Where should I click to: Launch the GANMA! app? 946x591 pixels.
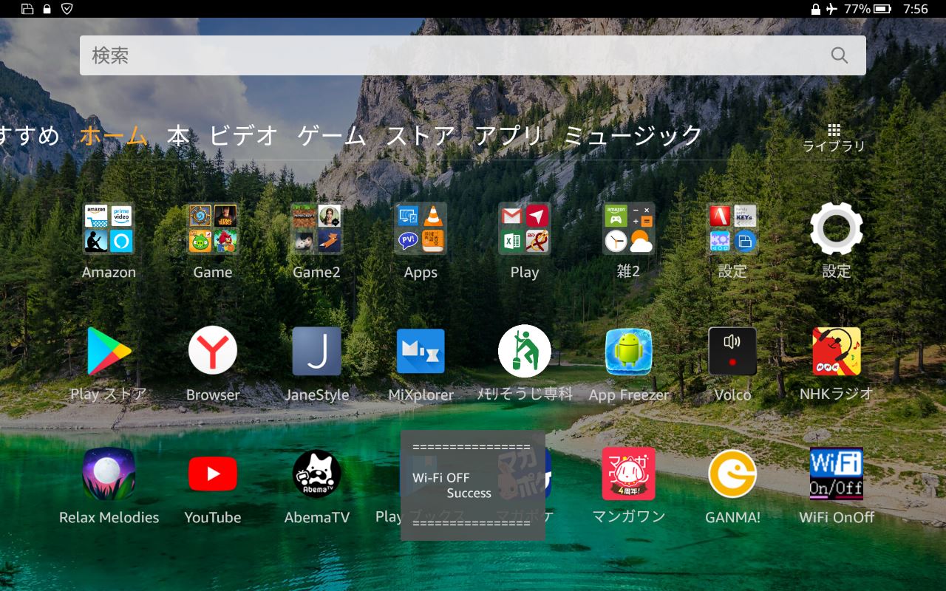(732, 474)
